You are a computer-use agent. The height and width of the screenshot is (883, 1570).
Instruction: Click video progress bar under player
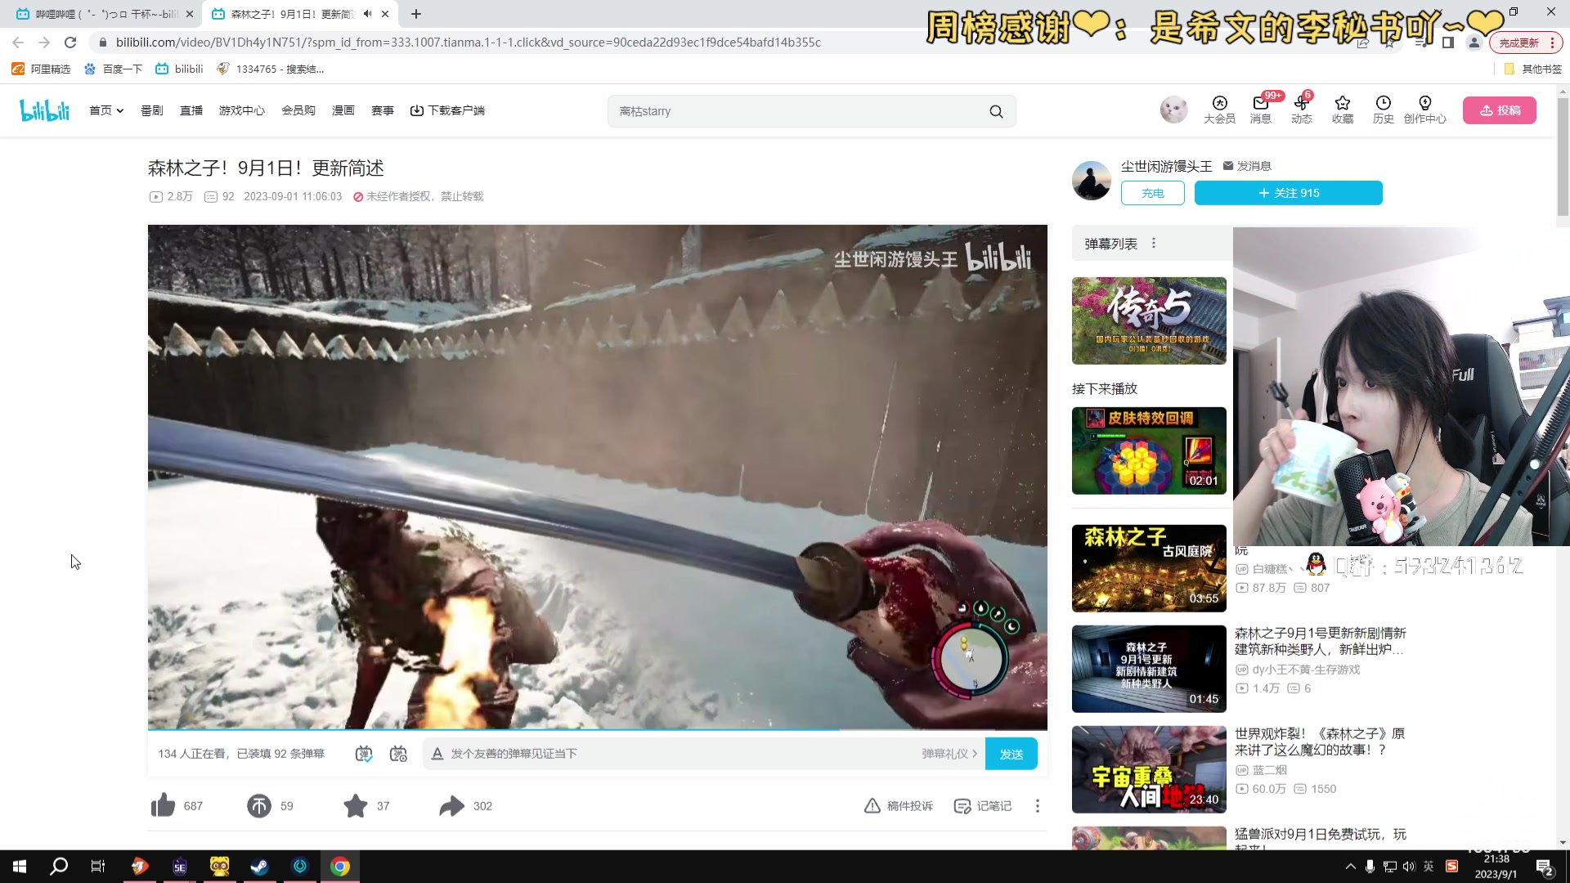[x=597, y=728]
